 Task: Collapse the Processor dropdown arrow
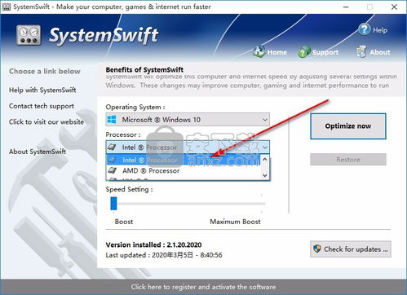[x=265, y=147]
